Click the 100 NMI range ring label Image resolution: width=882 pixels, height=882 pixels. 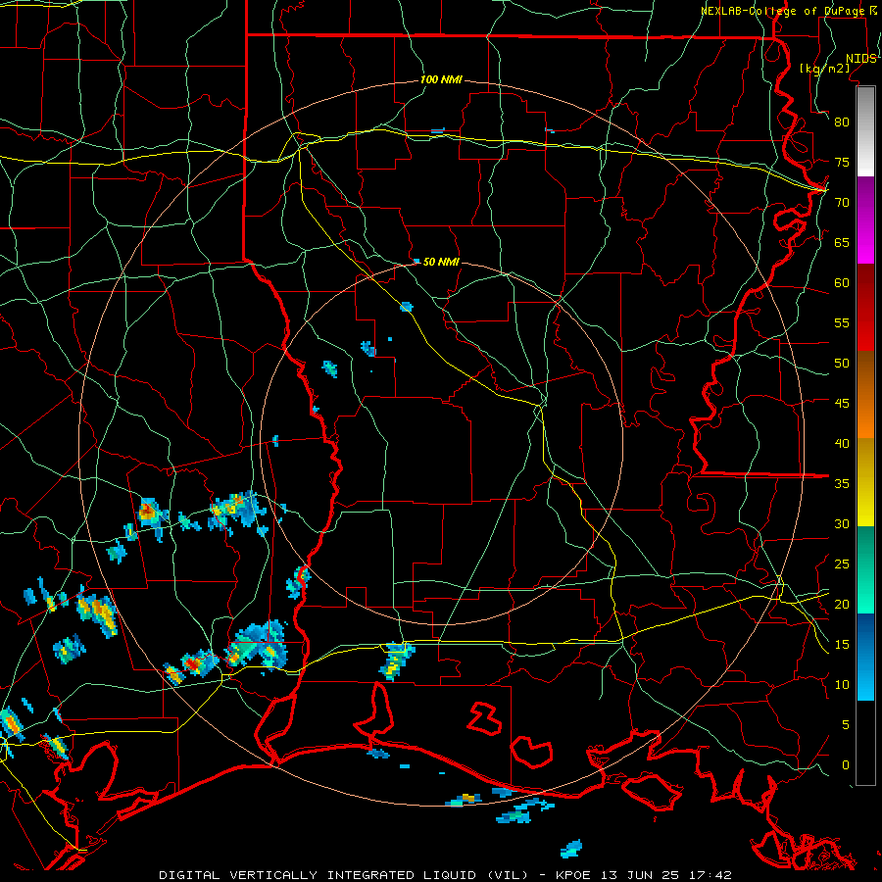tap(441, 80)
